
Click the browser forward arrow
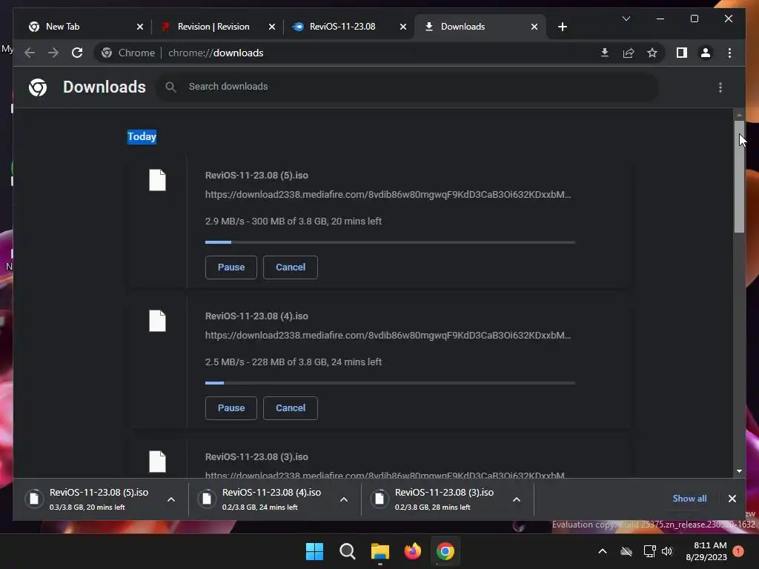pos(53,53)
